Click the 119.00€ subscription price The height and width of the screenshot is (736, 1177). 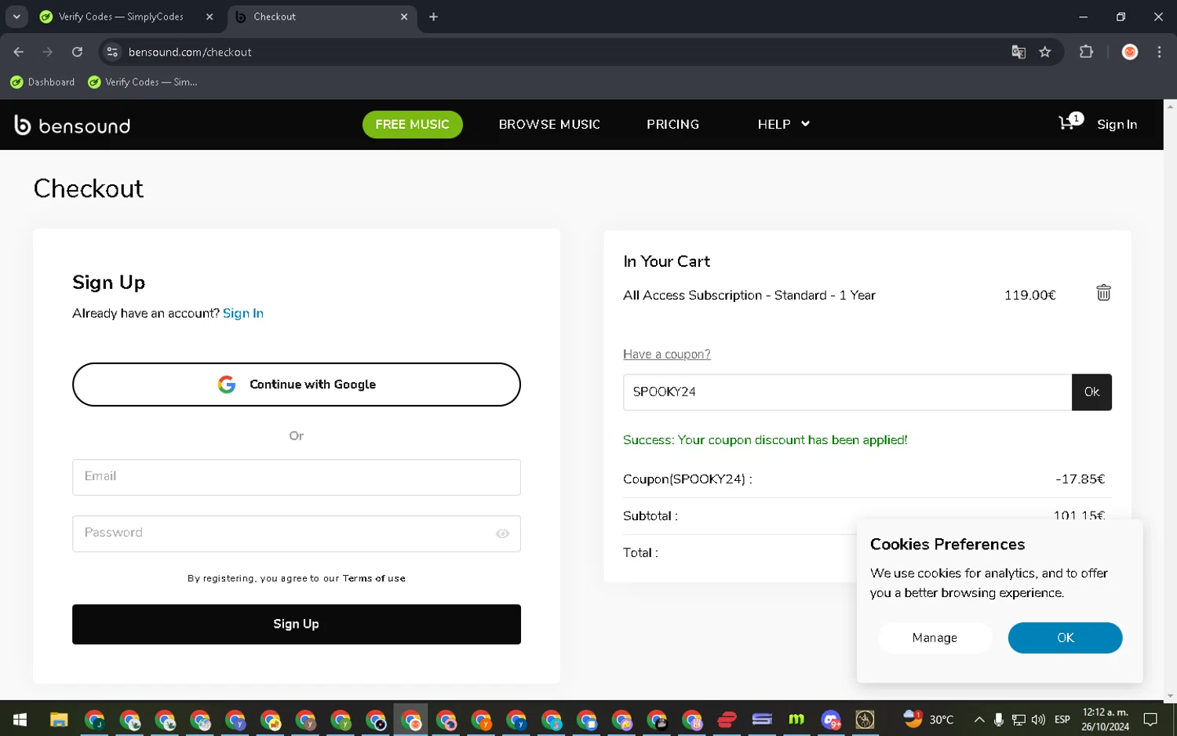[1029, 295]
